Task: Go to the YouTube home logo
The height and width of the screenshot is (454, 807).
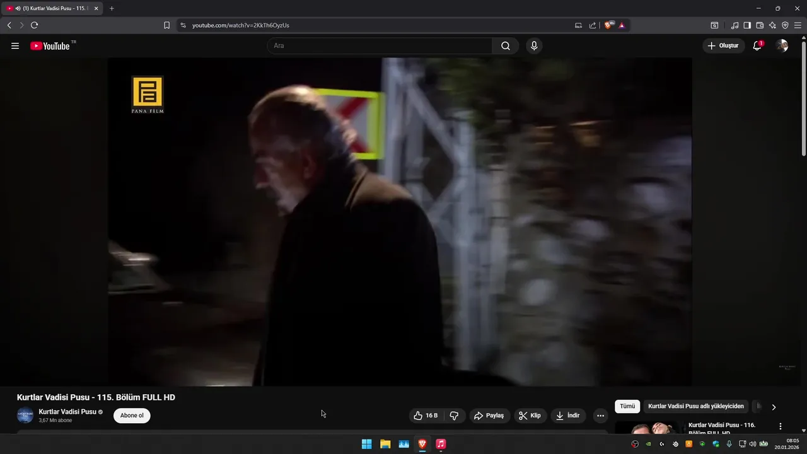Action: coord(50,46)
